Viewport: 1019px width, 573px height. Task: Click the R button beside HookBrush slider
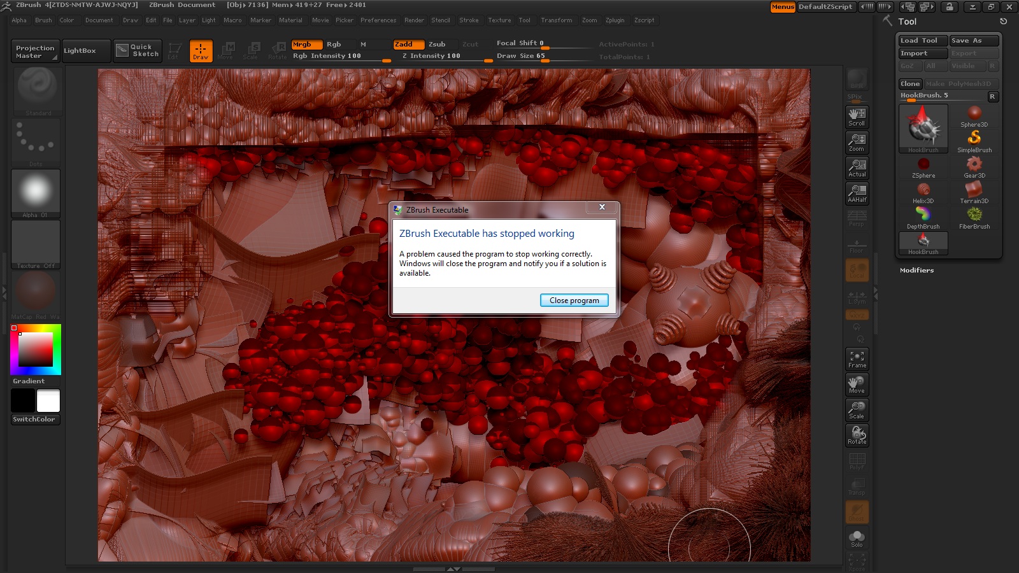pos(992,96)
